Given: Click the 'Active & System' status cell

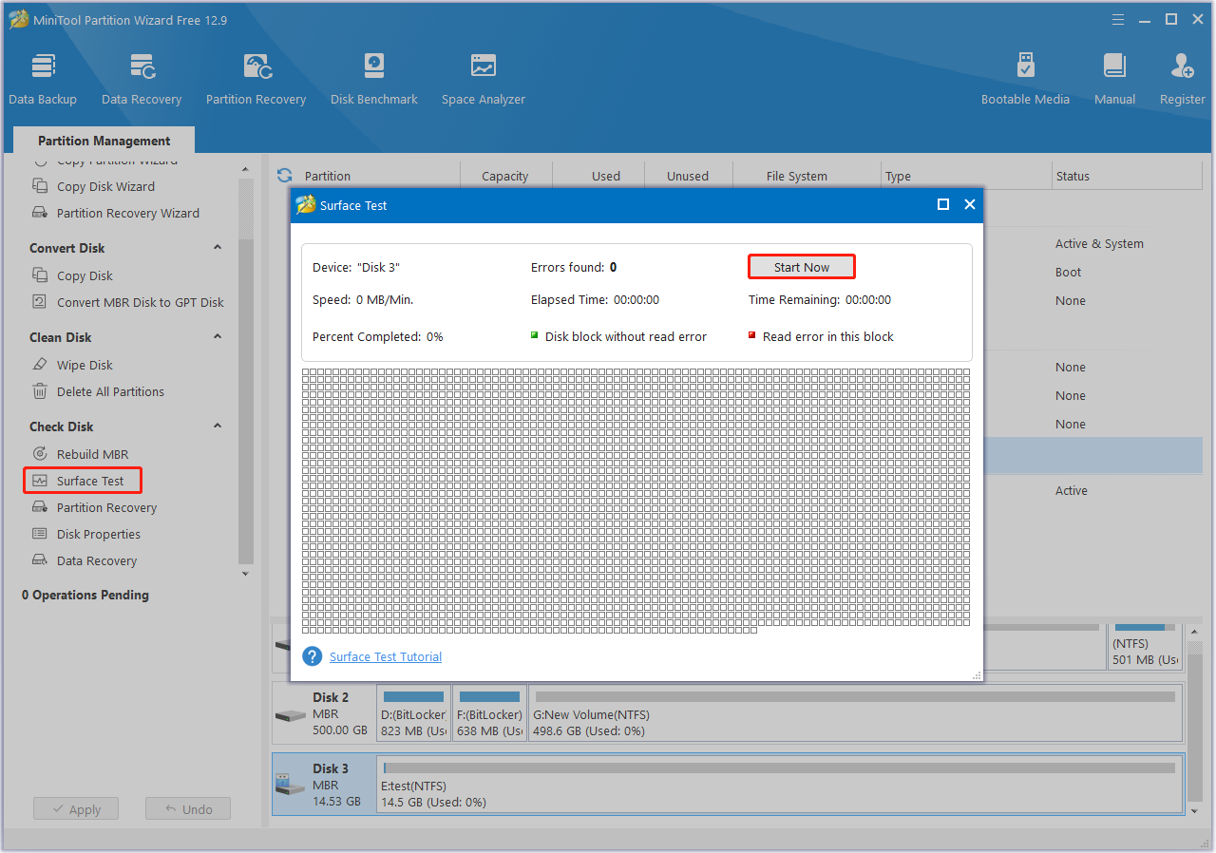Looking at the screenshot, I should click(1099, 243).
